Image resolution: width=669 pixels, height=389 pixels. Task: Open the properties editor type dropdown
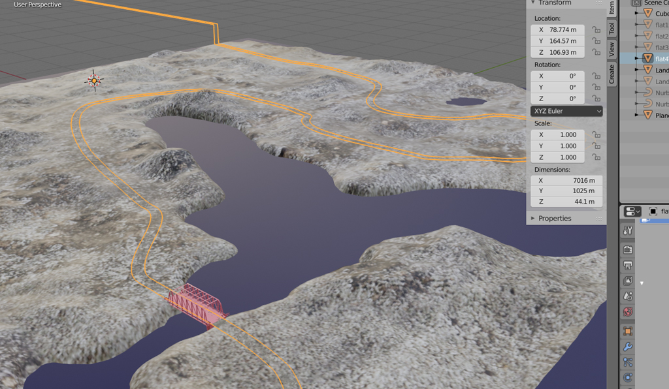(x=632, y=211)
